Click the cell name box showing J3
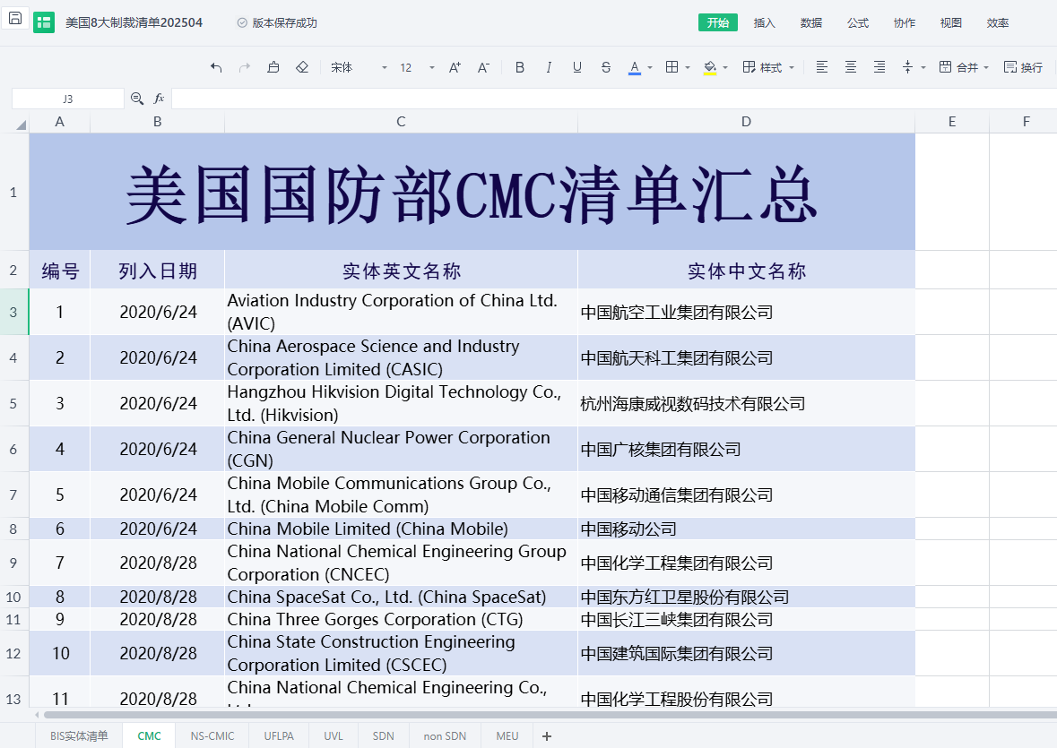The height and width of the screenshot is (748, 1057). [x=68, y=99]
